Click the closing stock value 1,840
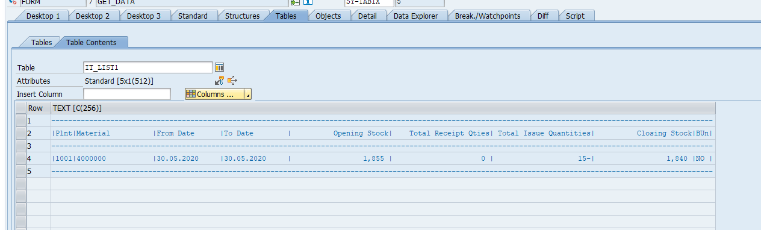Screen dimensions: 761x230 point(677,159)
